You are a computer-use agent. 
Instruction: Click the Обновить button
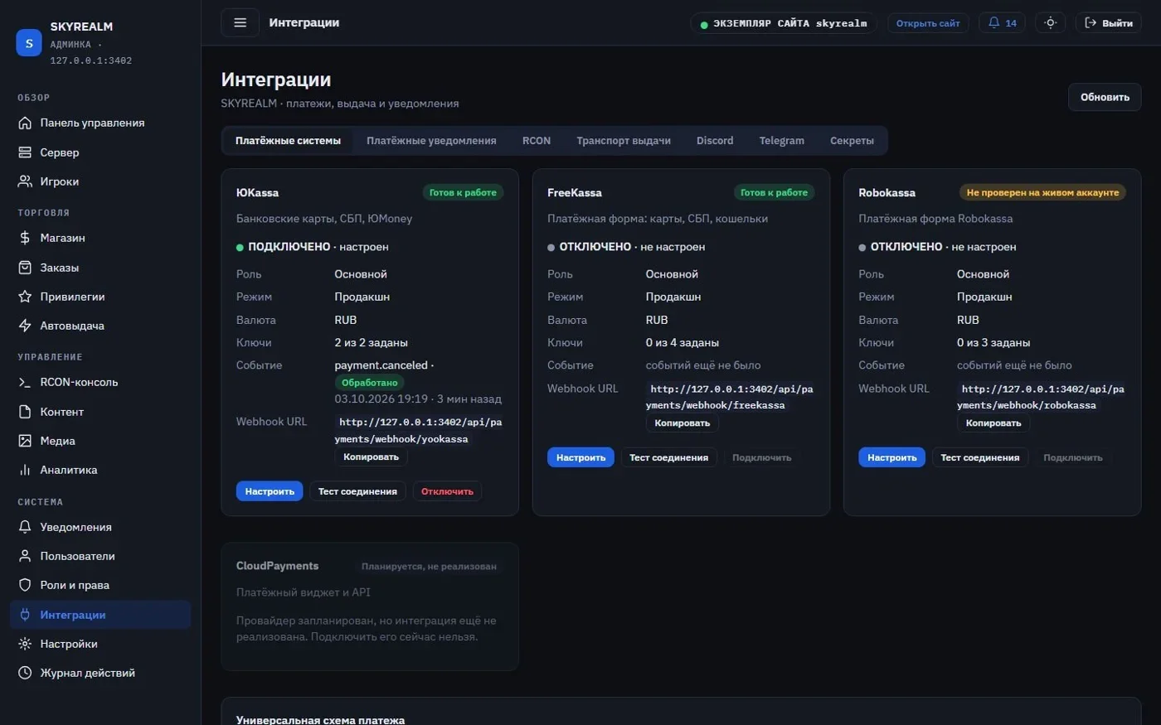click(1105, 97)
